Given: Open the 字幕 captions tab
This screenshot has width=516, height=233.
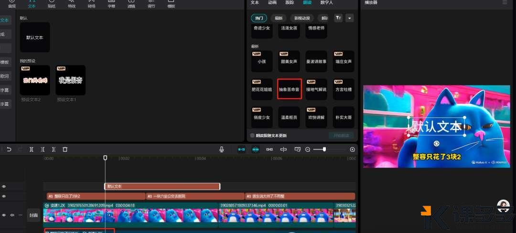Looking at the screenshot, I should click(x=111, y=4).
